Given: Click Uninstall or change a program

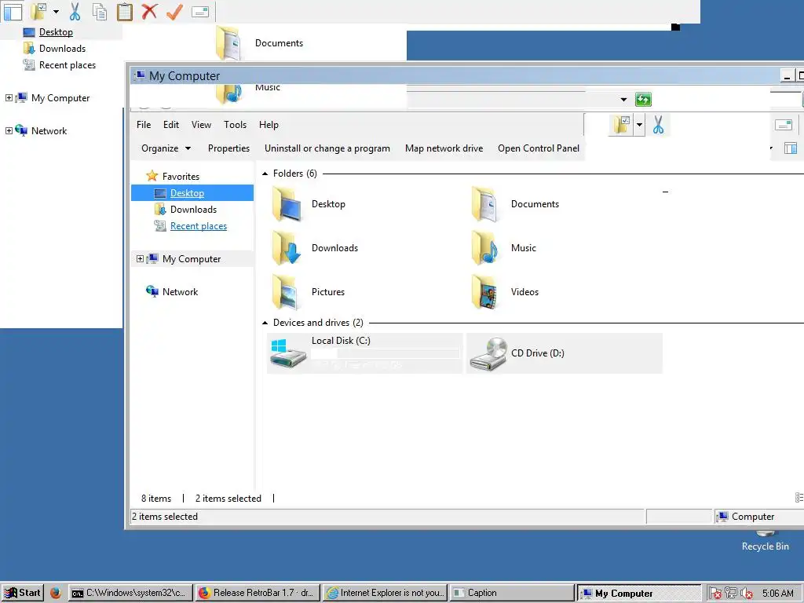Looking at the screenshot, I should [x=327, y=148].
